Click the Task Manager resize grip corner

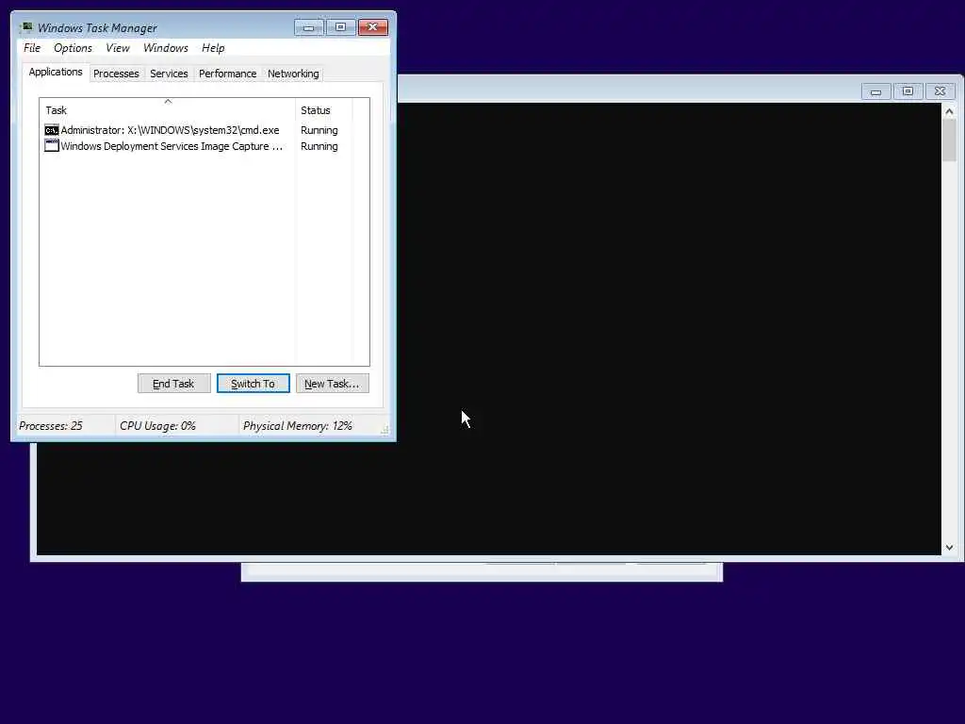point(384,430)
